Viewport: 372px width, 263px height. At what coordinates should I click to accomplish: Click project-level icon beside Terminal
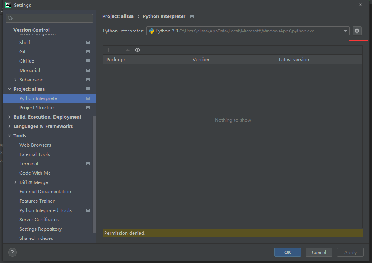[x=88, y=163]
